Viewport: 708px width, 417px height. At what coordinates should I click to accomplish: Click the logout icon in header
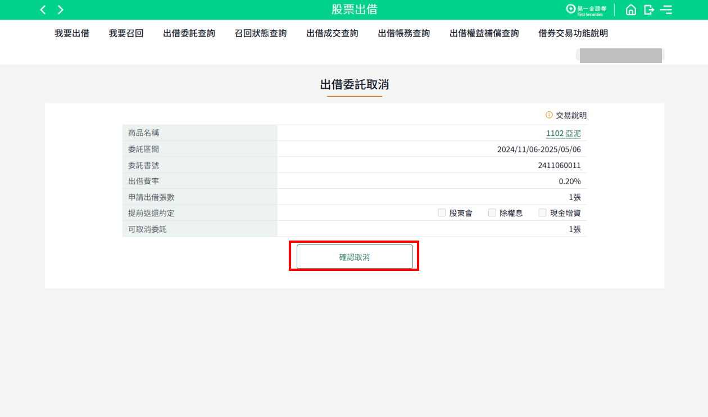pos(649,10)
